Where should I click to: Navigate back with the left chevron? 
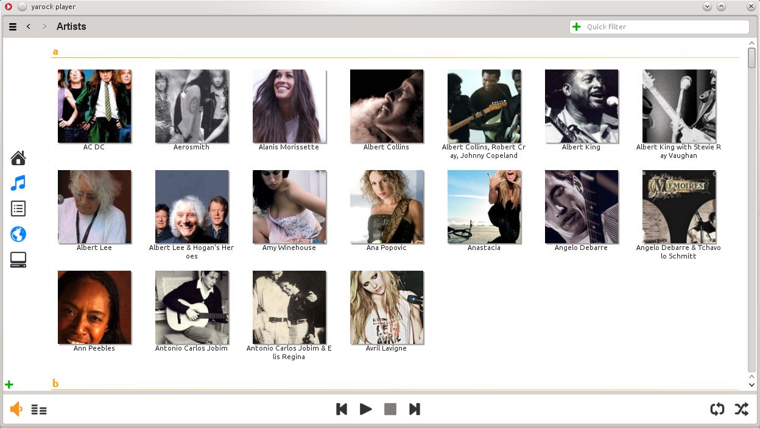click(29, 27)
